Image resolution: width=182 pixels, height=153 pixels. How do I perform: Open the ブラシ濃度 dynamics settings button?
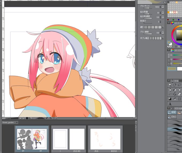click(x=163, y=33)
